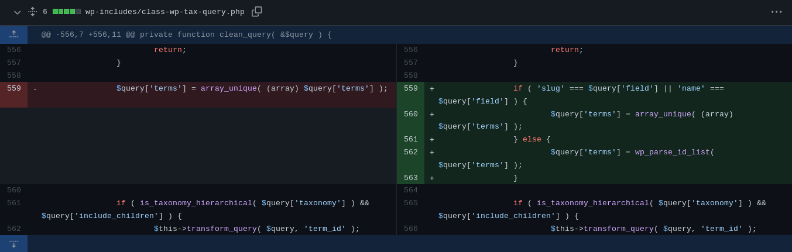Select deleted line number 559 on left
Screen dimensions: 792x252
coord(14,89)
